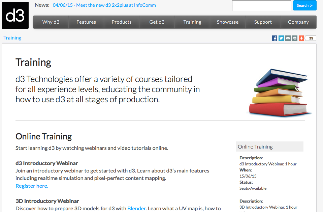
Task: Open the Company menu
Action: pyautogui.click(x=298, y=22)
